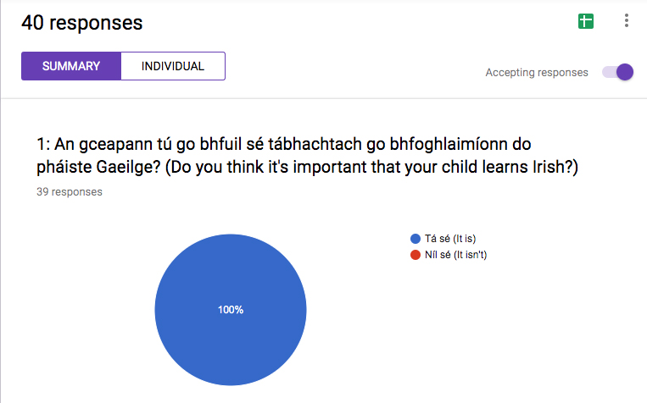Open the three-dot more options menu
Screen dimensions: 647x403
tap(627, 20)
